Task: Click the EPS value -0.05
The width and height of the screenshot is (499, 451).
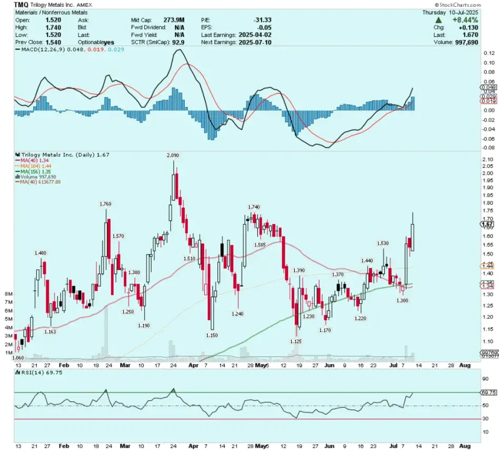Action: [264, 27]
